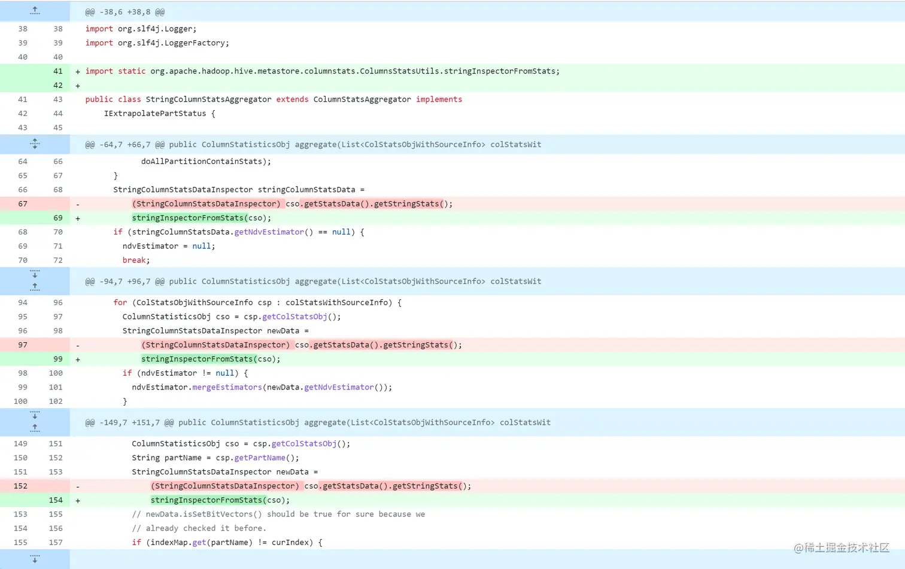Click the '// newData.isSetBitVectors()' comment line

click(278, 515)
